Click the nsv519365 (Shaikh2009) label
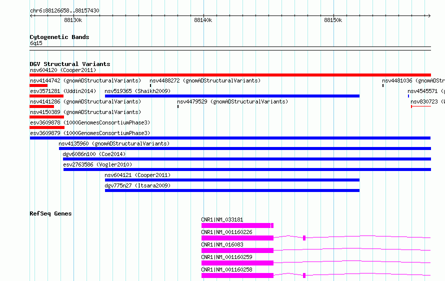The width and height of the screenshot is (445, 281). point(137,91)
